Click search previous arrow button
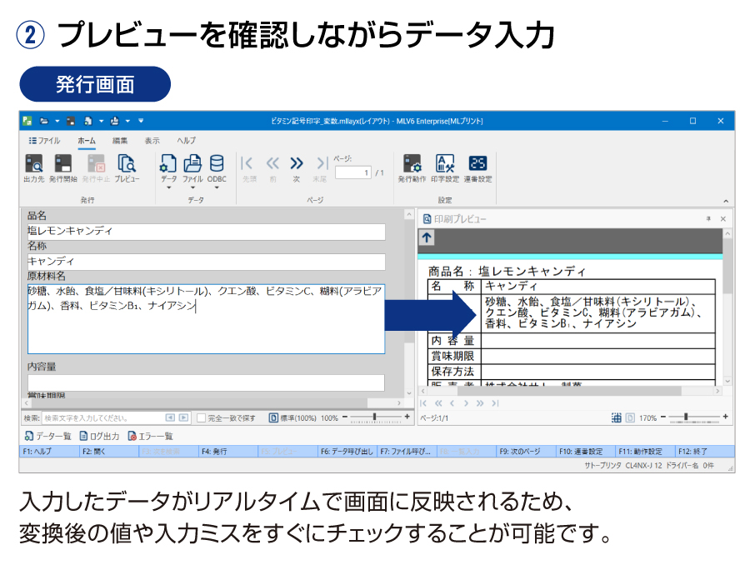Screen dimensions: 750x570 point(170,417)
